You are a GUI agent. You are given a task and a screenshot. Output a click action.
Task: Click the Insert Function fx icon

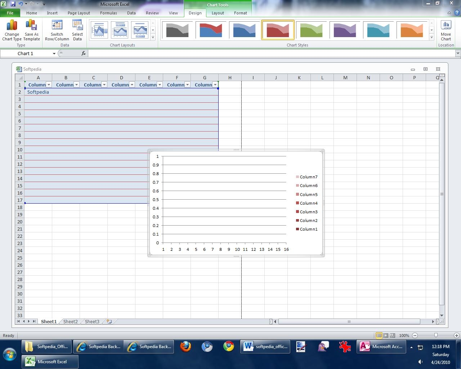83,53
